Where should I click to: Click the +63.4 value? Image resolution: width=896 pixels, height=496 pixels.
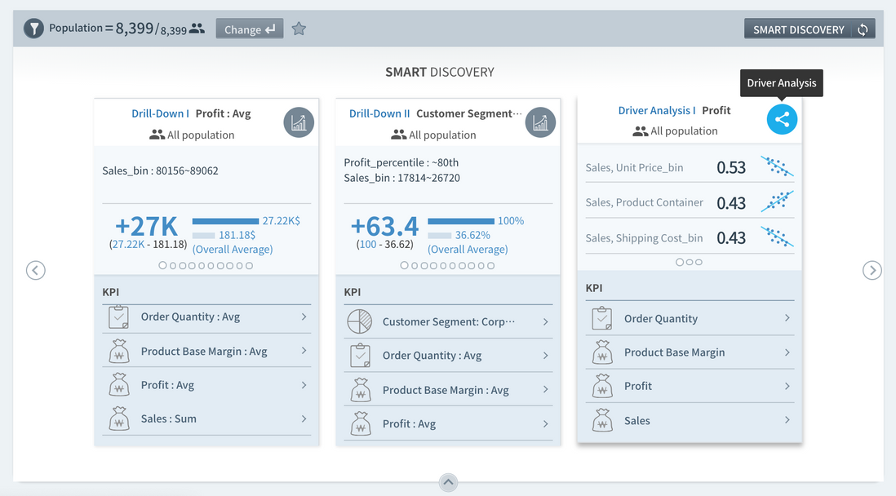click(x=384, y=226)
